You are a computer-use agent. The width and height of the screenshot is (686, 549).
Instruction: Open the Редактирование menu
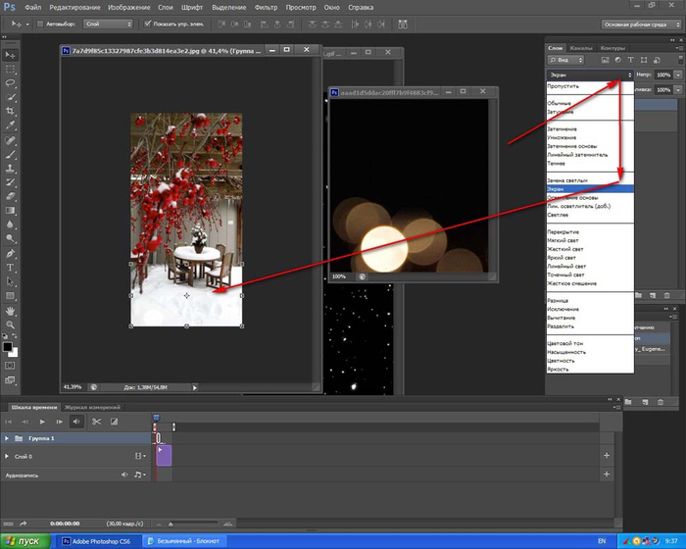pyautogui.click(x=74, y=8)
